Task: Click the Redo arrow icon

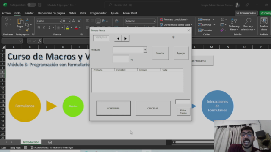Action: pos(7,24)
